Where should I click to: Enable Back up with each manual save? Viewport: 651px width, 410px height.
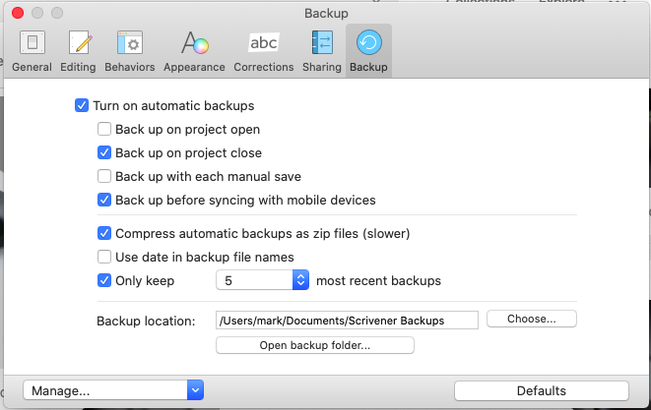coord(104,176)
